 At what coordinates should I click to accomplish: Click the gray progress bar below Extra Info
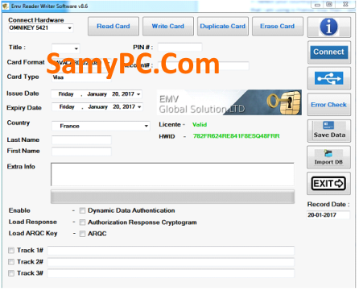173,197
